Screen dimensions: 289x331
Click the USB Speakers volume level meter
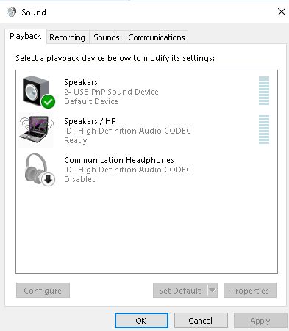point(264,91)
